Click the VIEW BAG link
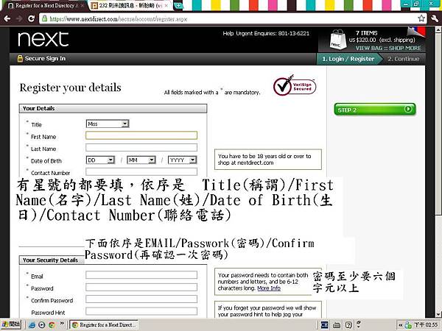Image resolution: width=442 pixels, height=331 pixels. click(x=368, y=48)
